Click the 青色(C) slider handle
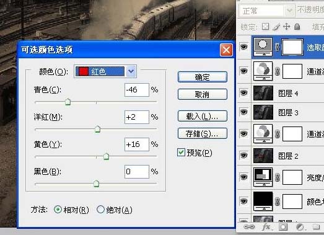Screen dimensions: 324x235 pos(68,102)
